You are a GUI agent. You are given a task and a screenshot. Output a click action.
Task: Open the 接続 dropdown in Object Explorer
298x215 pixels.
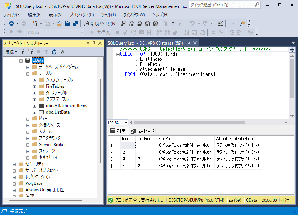coord(11,52)
